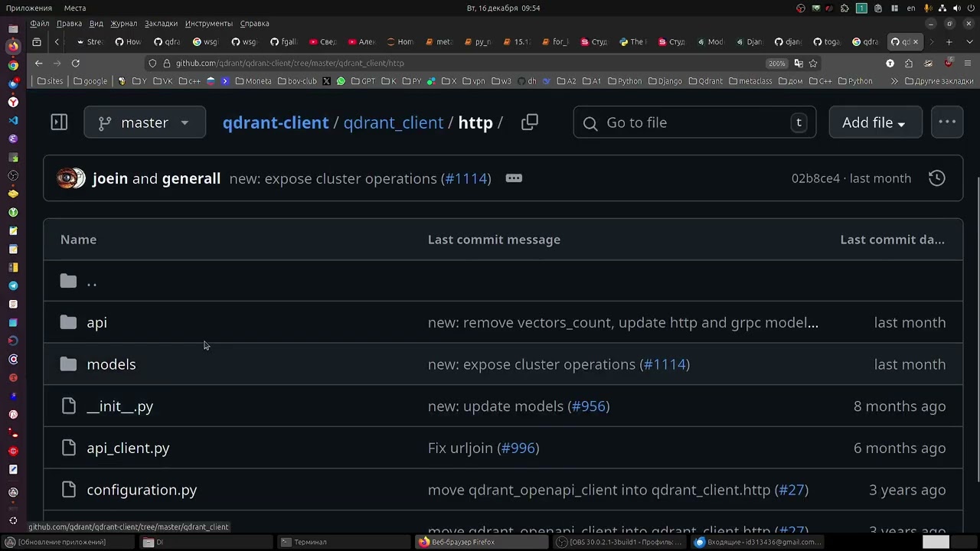Open pull request #27 in configuration.py row
This screenshot has width=980, height=551.
click(792, 490)
